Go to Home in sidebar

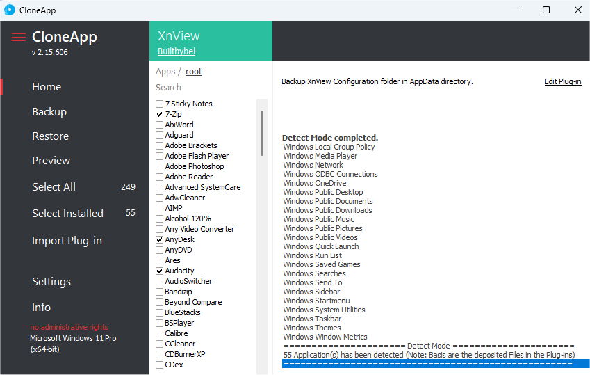[47, 87]
